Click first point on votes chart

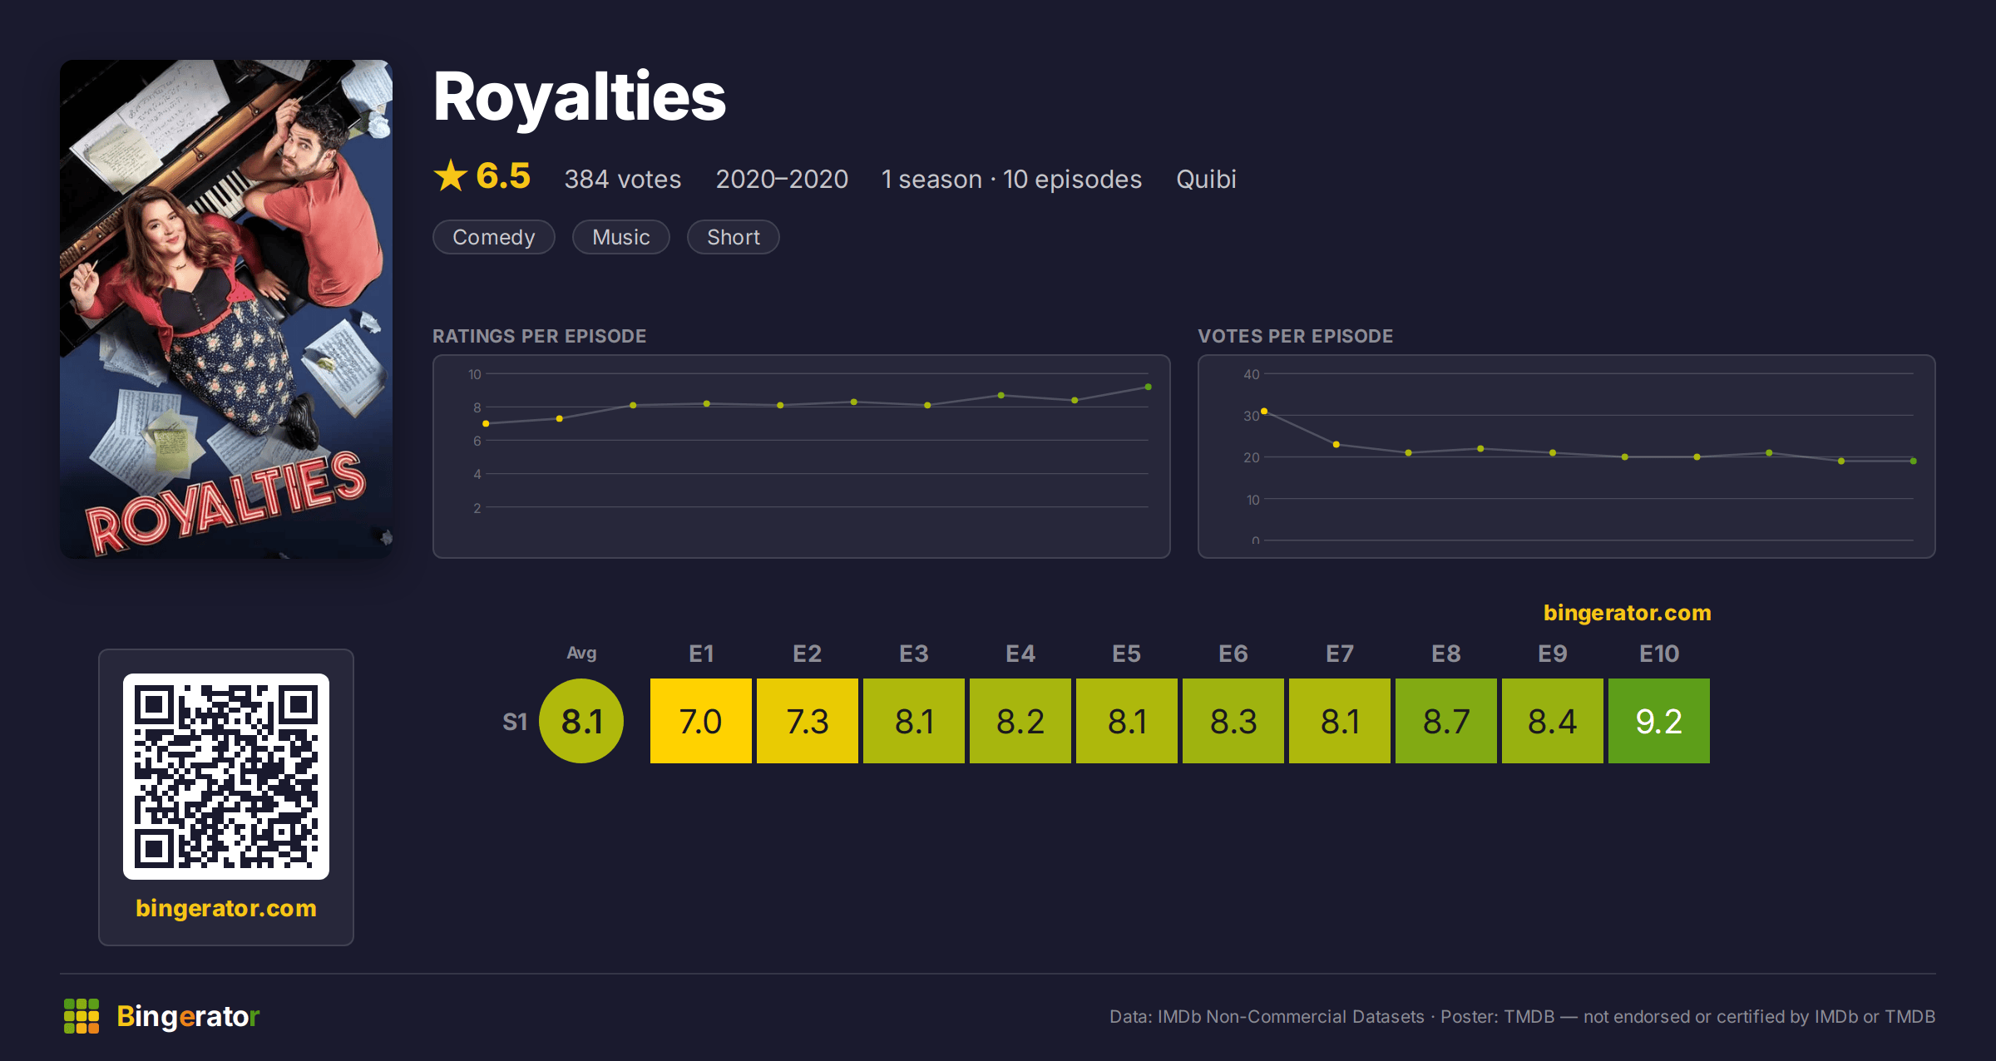click(x=1264, y=412)
